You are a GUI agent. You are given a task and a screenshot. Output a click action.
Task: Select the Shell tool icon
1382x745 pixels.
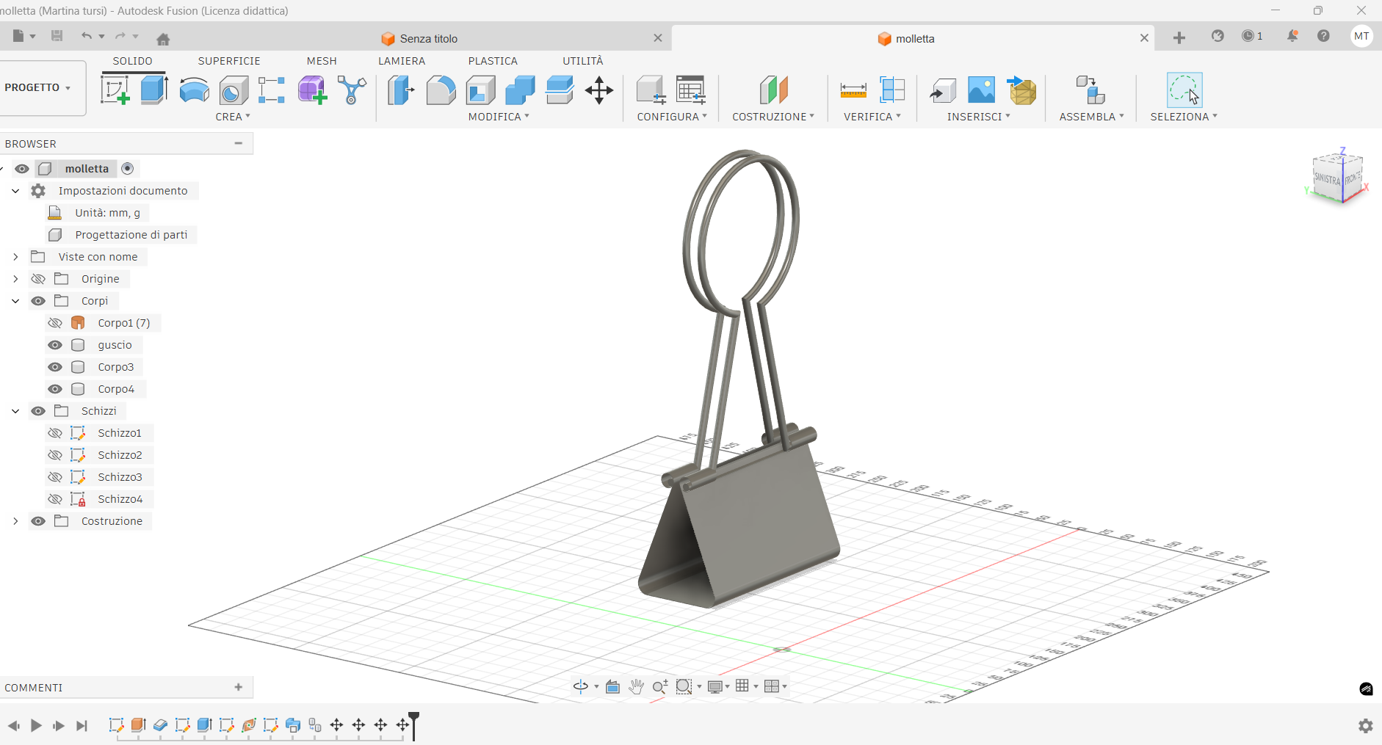click(x=480, y=90)
